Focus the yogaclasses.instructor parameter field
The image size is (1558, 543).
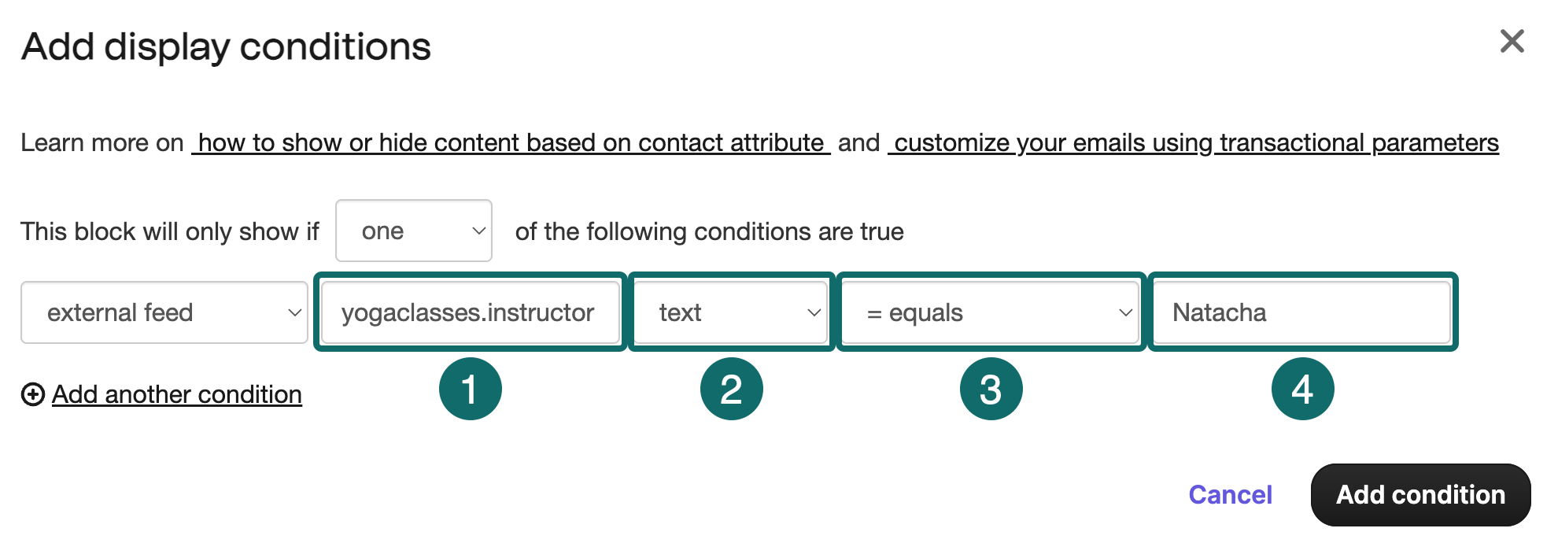470,312
